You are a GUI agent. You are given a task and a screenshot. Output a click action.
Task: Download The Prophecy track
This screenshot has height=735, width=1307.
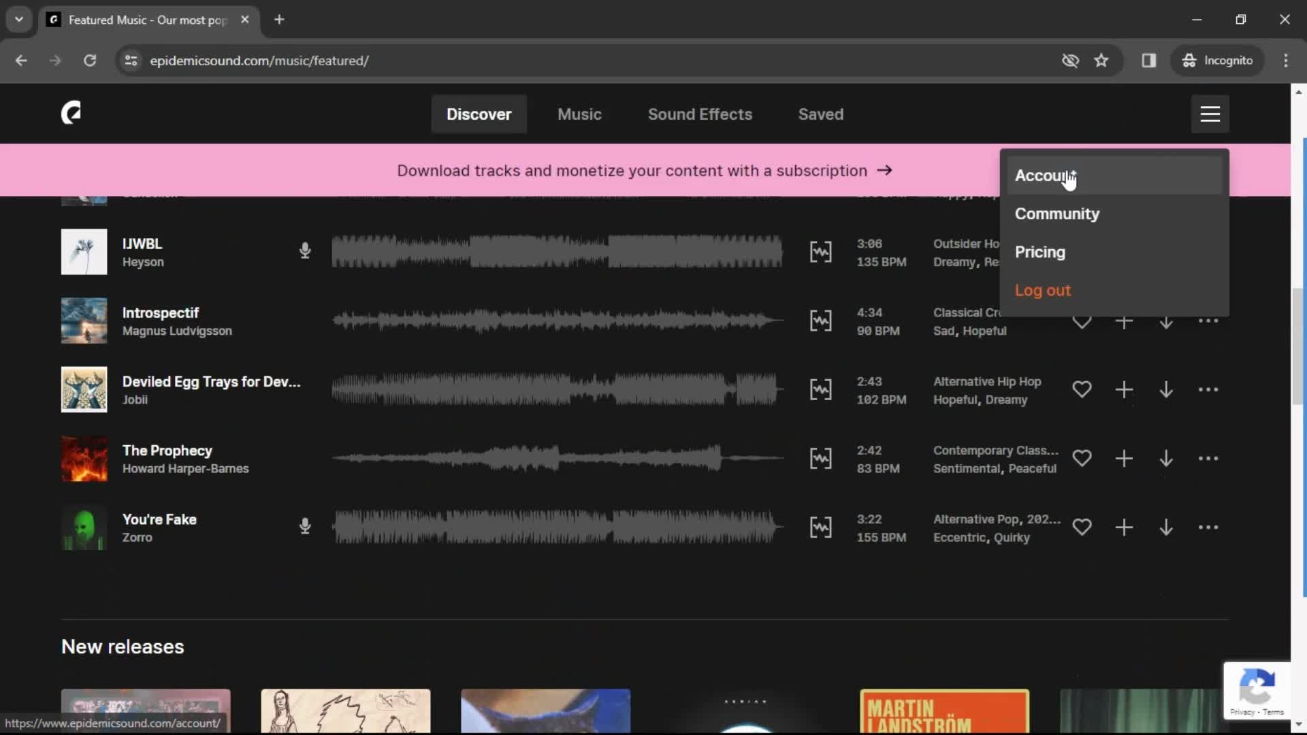1166,459
